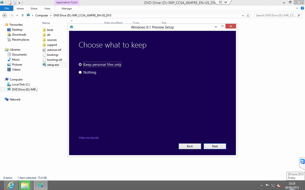305x190 pixels.
Task: Click the Setup window title bar icon
Action: (x=71, y=27)
